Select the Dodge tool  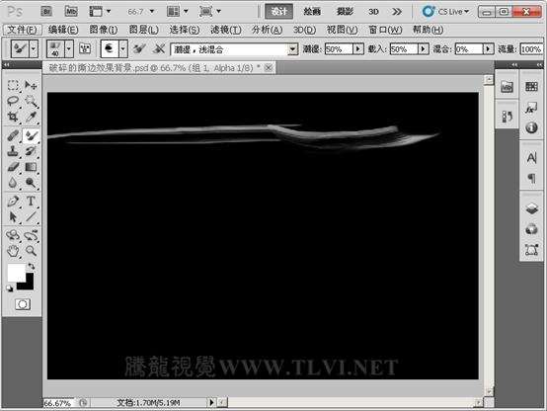31,182
